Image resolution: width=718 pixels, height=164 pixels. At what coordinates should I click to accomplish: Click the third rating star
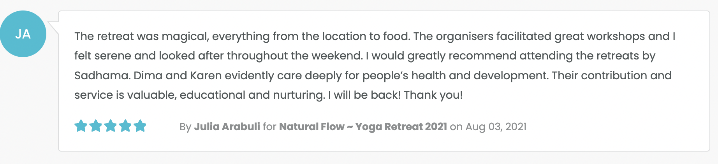pyautogui.click(x=111, y=126)
